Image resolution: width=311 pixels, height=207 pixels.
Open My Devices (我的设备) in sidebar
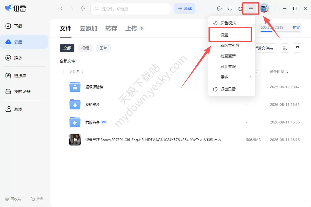(x=24, y=92)
